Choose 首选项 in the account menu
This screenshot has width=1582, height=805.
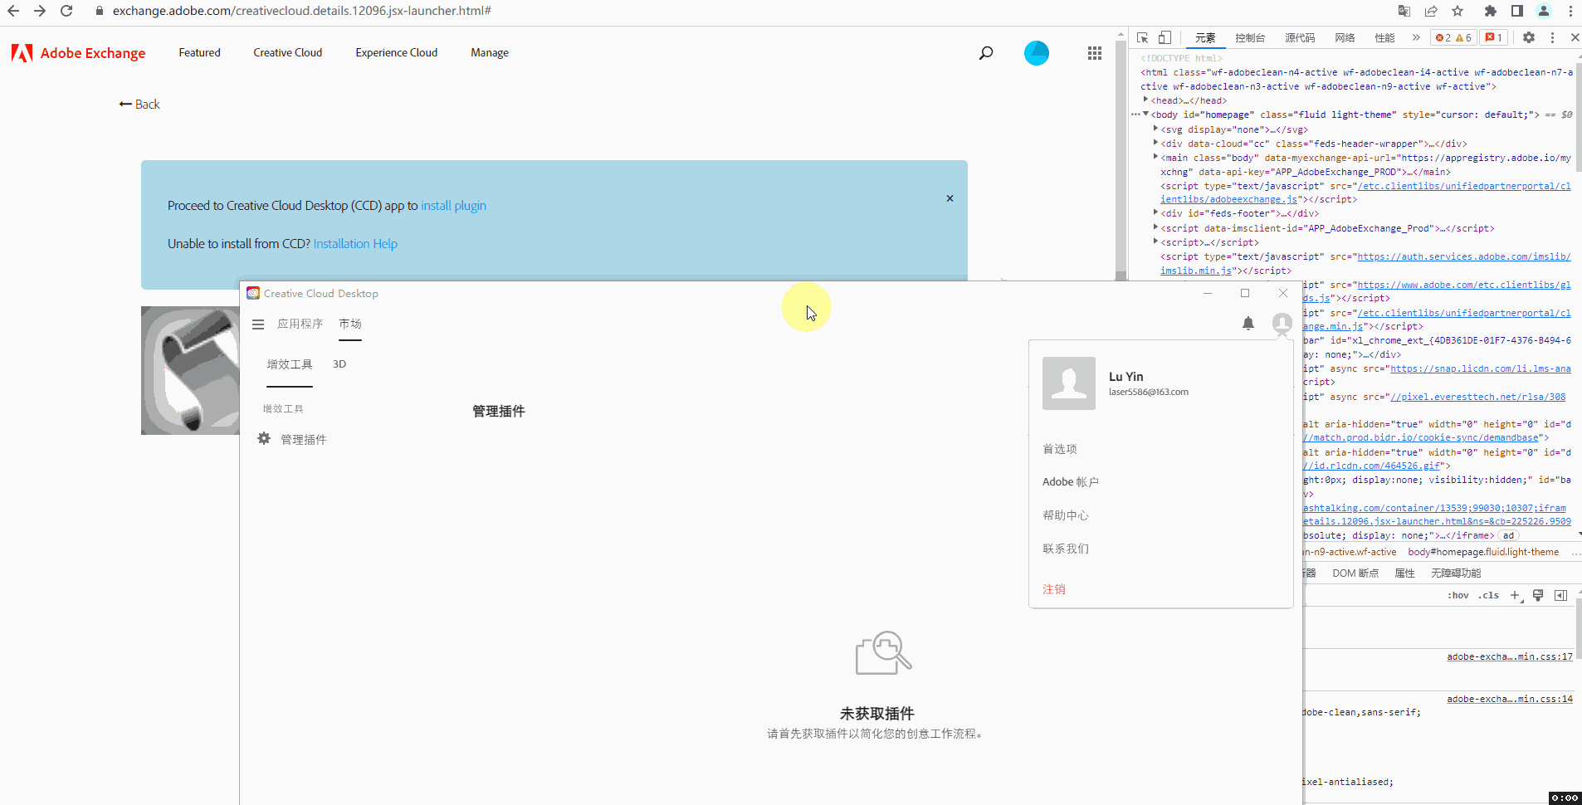[x=1060, y=449]
